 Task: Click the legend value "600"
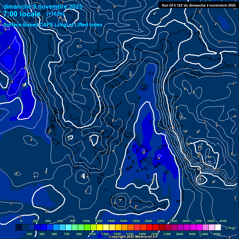[x=60, y=221]
